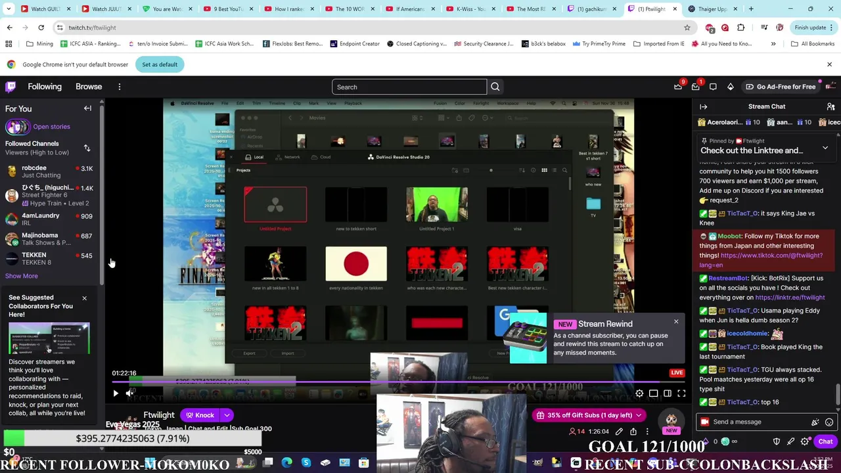This screenshot has height=473, width=841.
Task: Open Chrome tab search dropdown
Action: tap(9, 9)
